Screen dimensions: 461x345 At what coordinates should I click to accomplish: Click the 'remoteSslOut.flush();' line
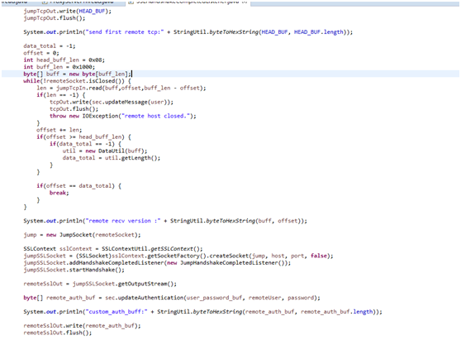click(58, 333)
